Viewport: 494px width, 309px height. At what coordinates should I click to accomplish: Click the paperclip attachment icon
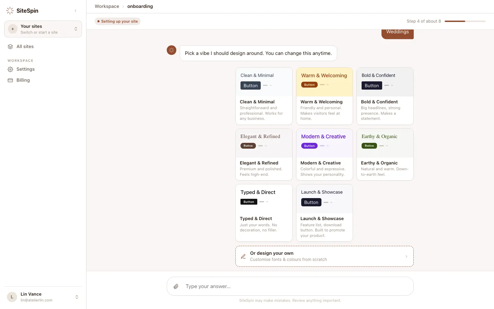[x=176, y=286]
